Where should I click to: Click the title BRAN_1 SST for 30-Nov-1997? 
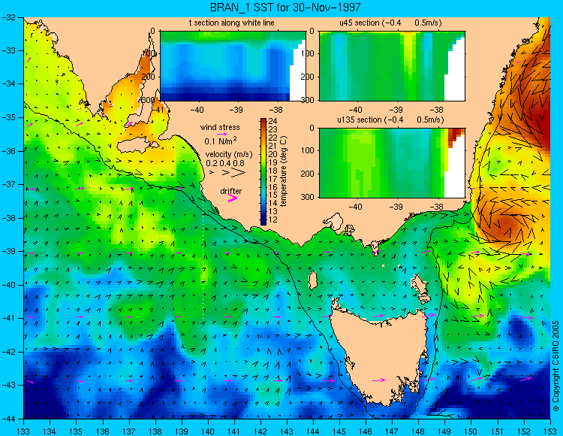click(x=285, y=8)
